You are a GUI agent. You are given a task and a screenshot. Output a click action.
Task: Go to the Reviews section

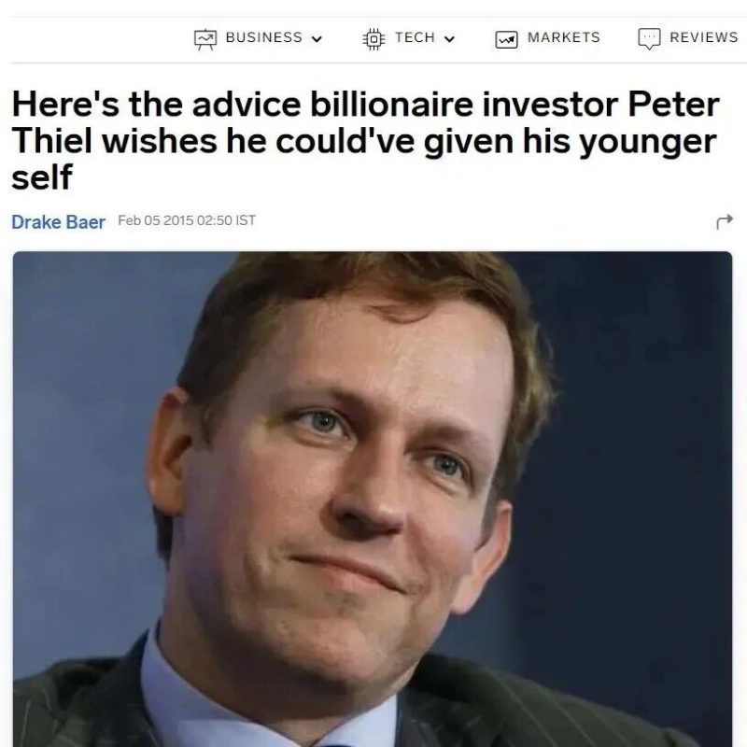point(704,37)
